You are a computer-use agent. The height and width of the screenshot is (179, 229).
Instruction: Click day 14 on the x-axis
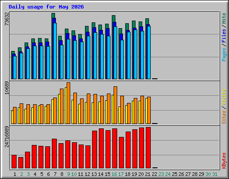pos(101,174)
